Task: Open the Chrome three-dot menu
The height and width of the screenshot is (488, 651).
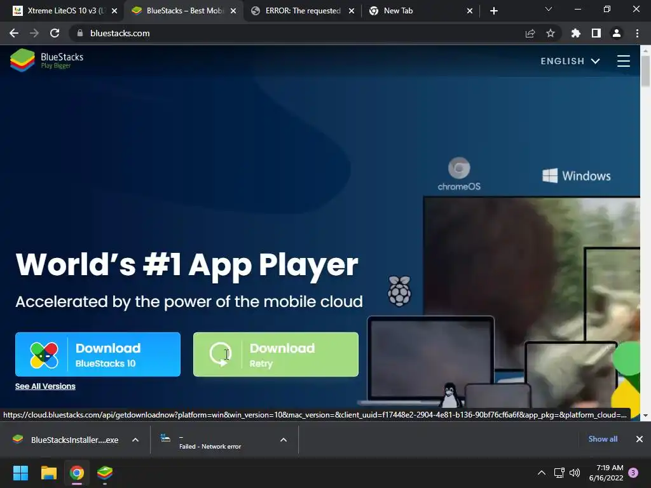Action: coord(637,33)
